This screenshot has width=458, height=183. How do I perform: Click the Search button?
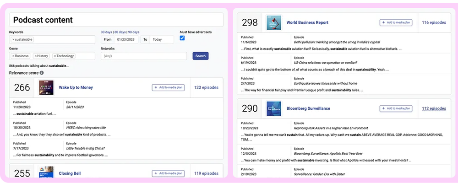[201, 56]
